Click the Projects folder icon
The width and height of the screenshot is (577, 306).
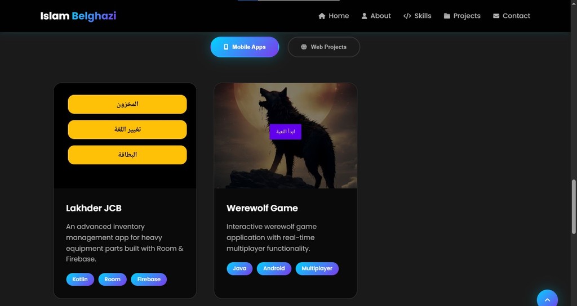(x=447, y=16)
